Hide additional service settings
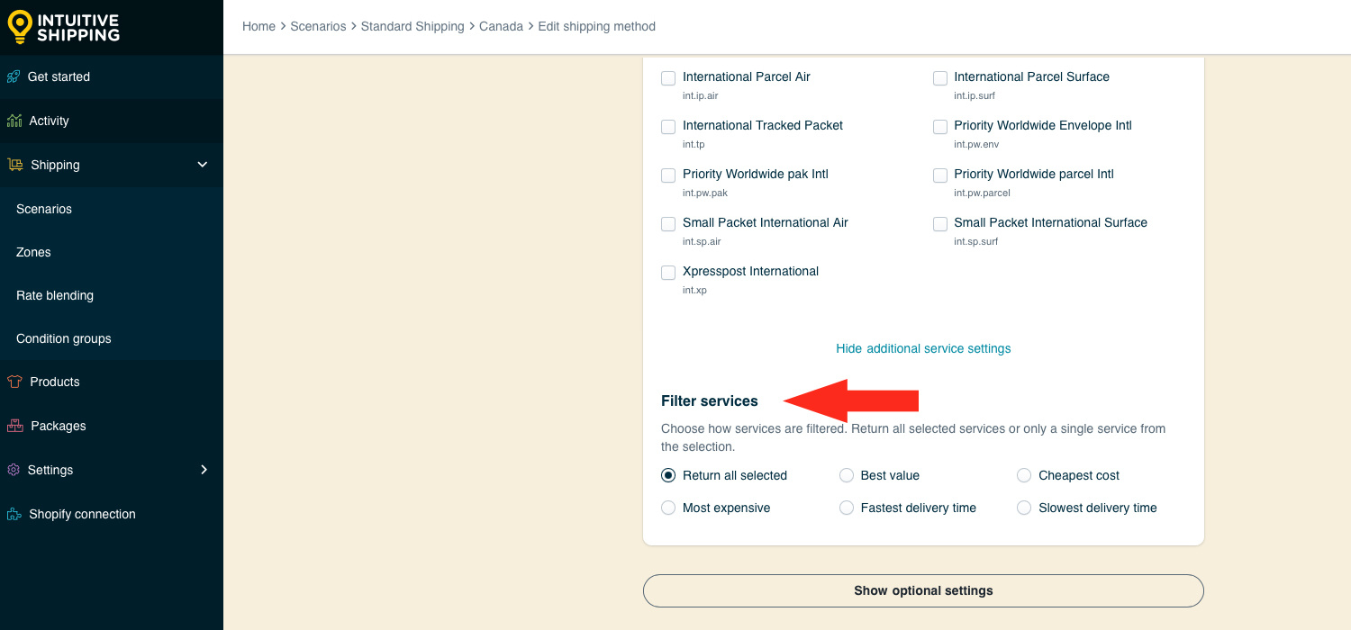Screen dimensions: 1351x630 click(923, 348)
